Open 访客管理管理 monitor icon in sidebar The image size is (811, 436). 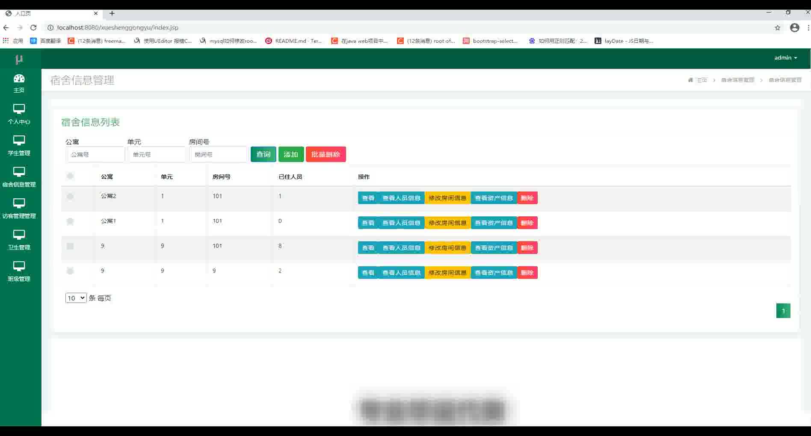(19, 203)
